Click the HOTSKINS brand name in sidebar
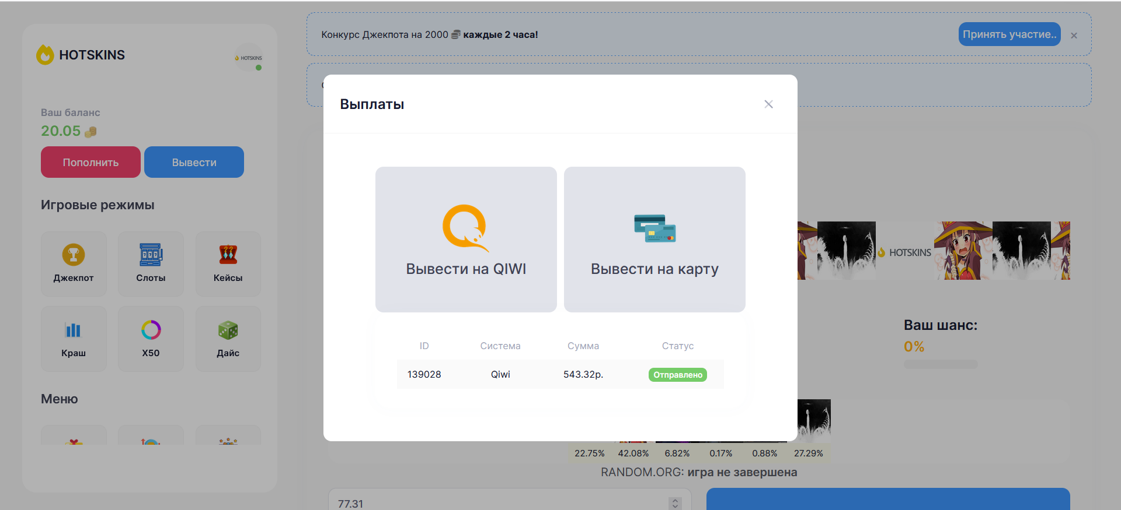The image size is (1121, 510). (92, 55)
